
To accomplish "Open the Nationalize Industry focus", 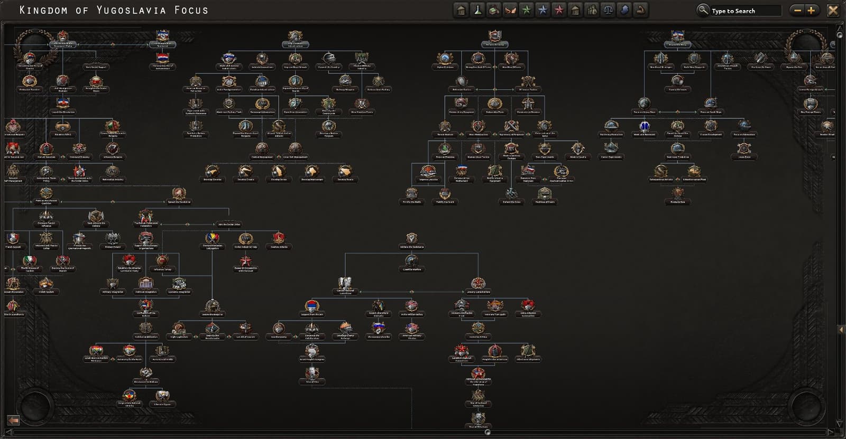I will 112,172.
